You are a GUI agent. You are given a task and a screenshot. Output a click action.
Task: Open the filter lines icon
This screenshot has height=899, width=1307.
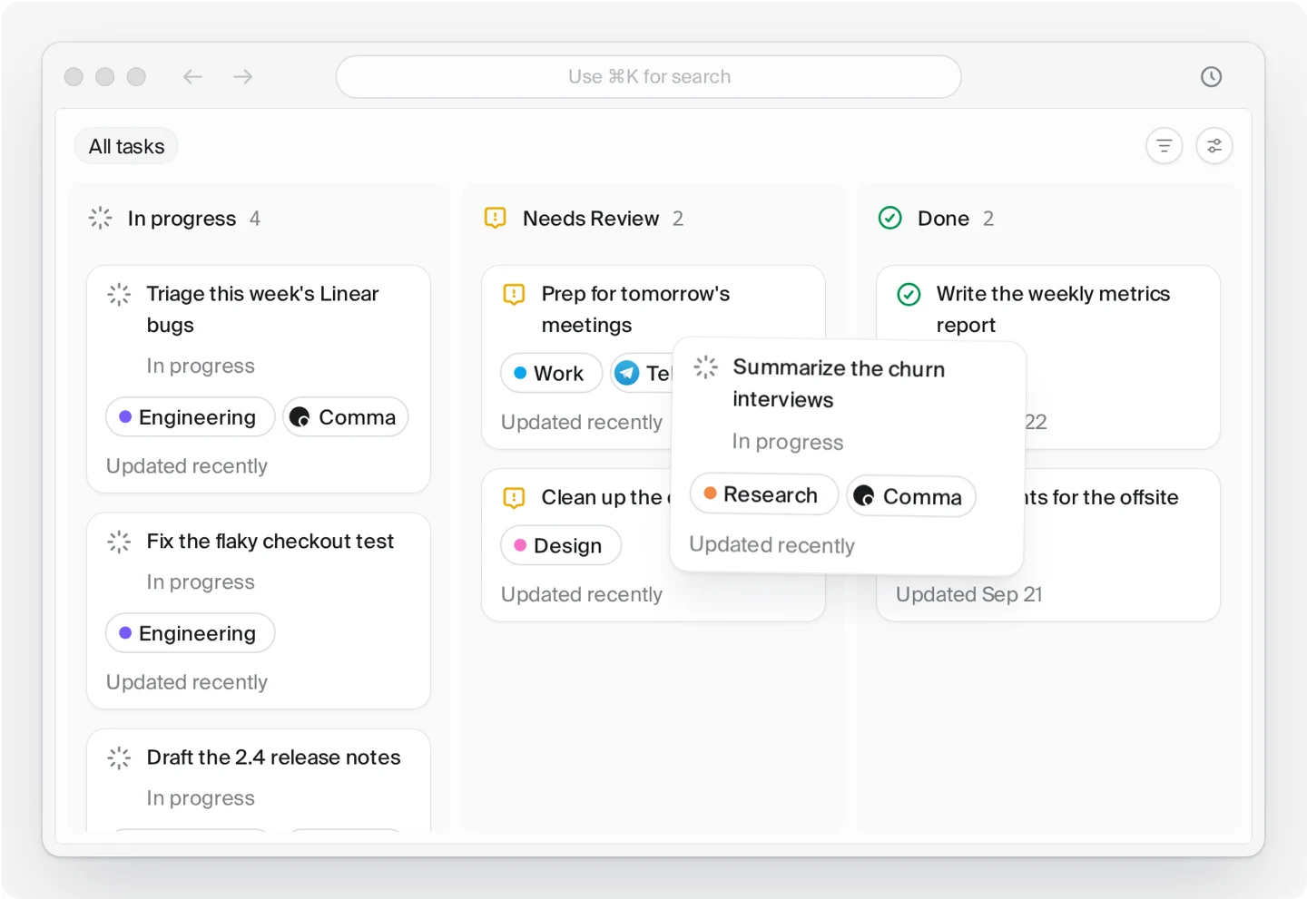pos(1165,146)
